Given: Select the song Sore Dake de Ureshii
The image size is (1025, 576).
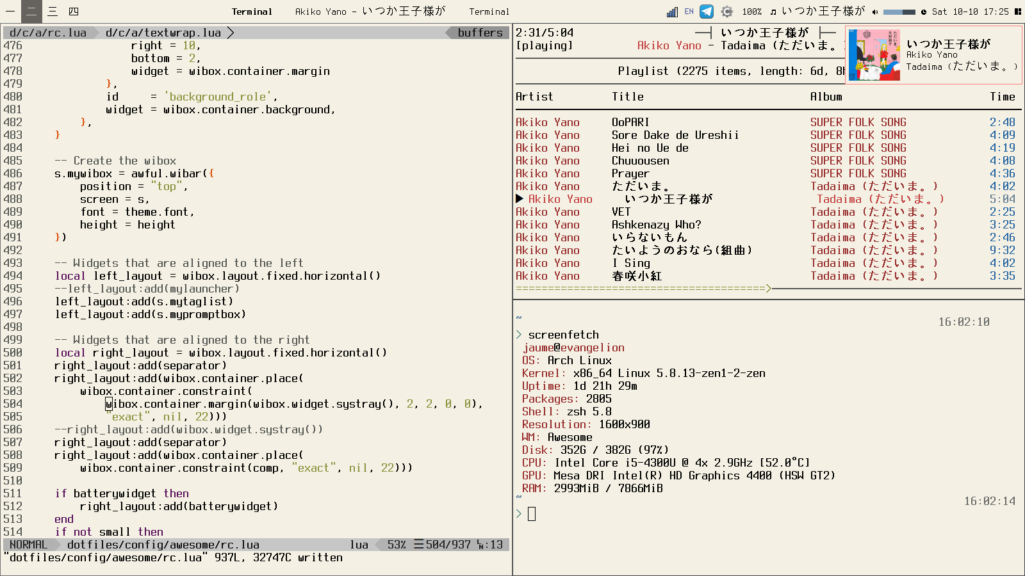Looking at the screenshot, I should point(675,135).
